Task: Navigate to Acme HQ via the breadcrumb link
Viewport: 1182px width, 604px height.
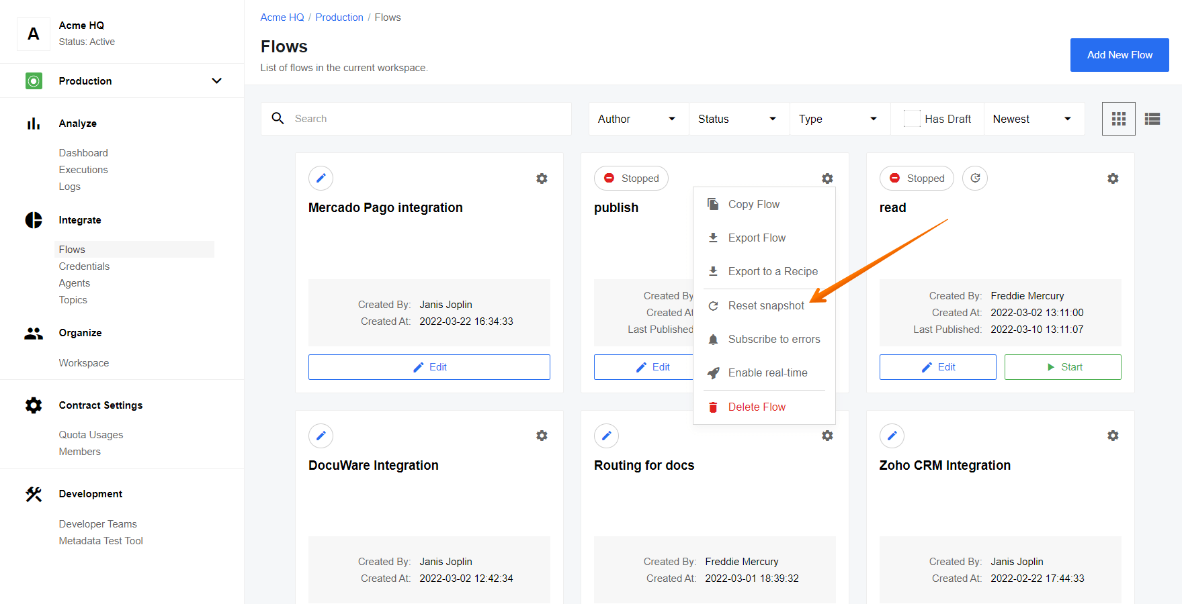Action: point(282,17)
